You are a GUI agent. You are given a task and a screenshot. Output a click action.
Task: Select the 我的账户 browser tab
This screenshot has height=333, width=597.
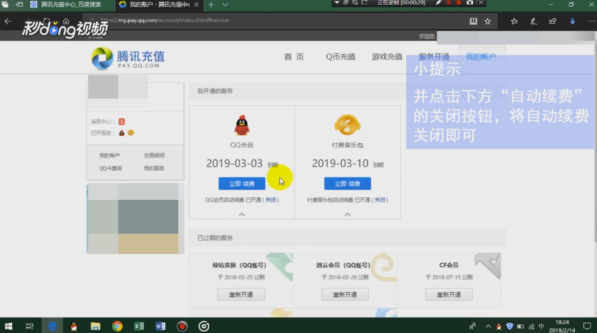tap(159, 5)
